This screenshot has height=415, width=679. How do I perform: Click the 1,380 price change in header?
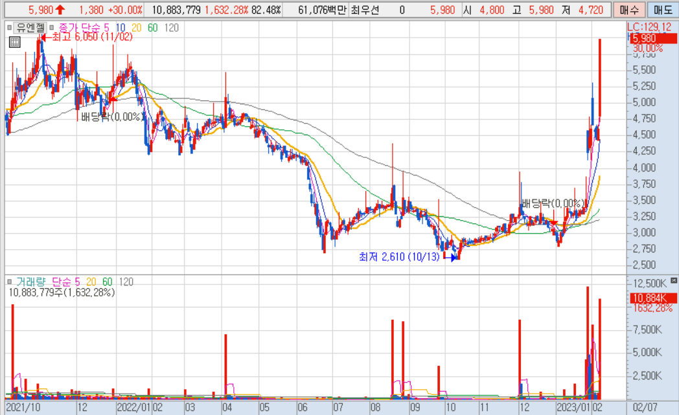pos(91,10)
